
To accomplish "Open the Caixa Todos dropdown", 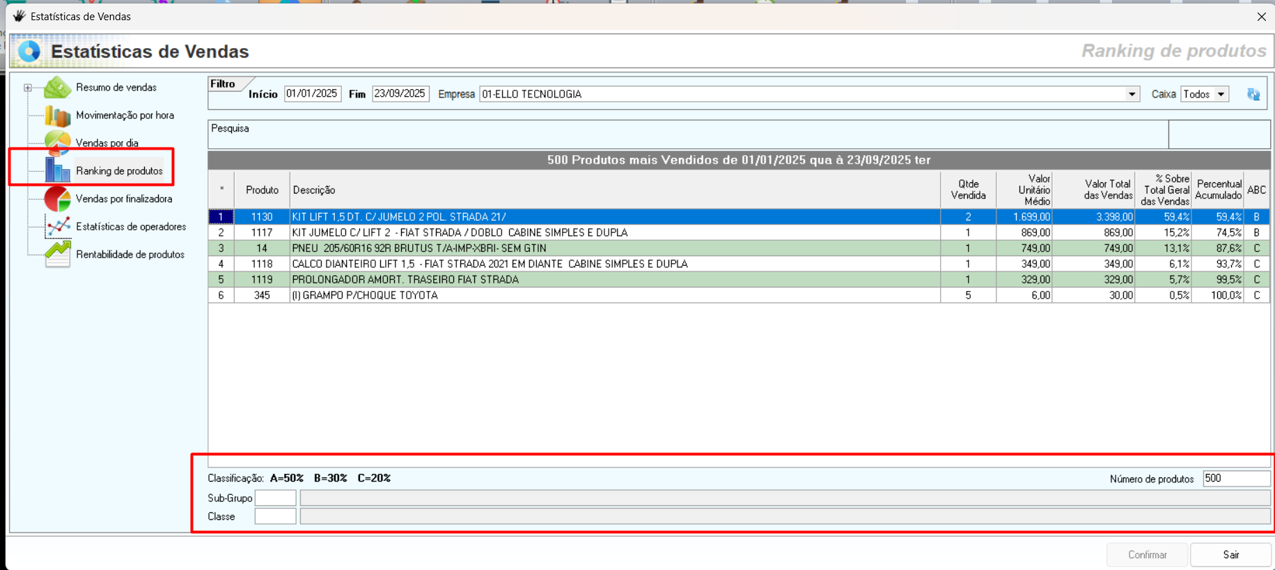I will 1221,95.
